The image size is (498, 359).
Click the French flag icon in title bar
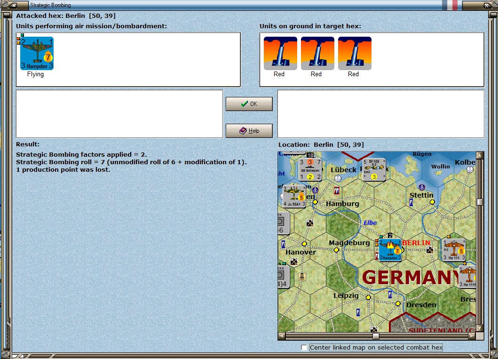[x=450, y=5]
